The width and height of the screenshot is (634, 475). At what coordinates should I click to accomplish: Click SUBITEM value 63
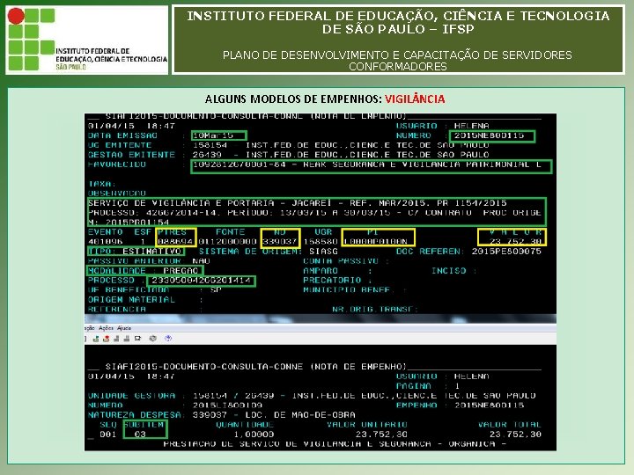pos(140,435)
